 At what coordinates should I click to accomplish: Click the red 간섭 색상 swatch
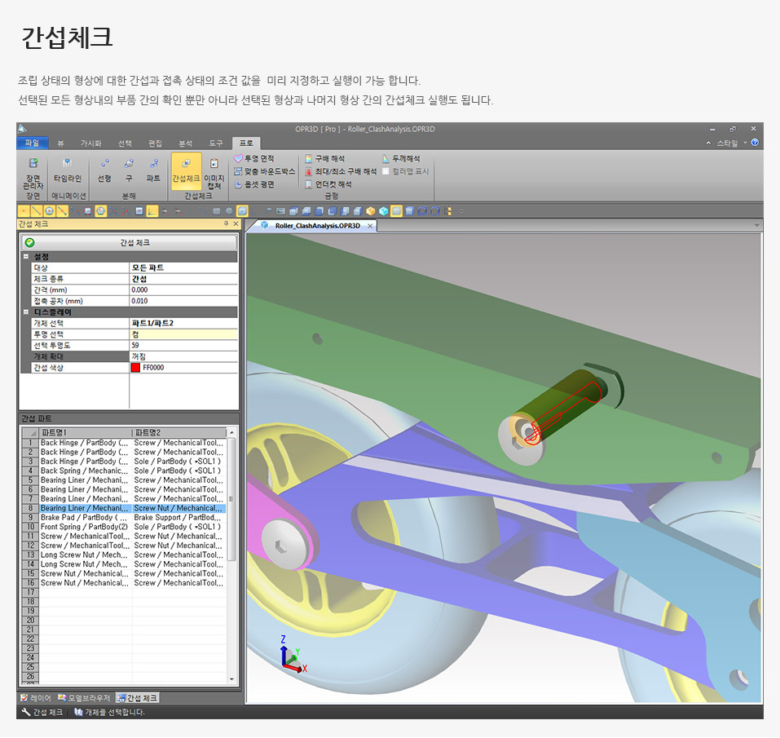tap(135, 368)
